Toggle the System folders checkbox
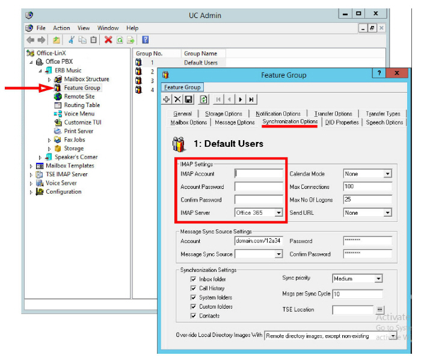Viewport: 433px width, 361px height. tap(193, 297)
